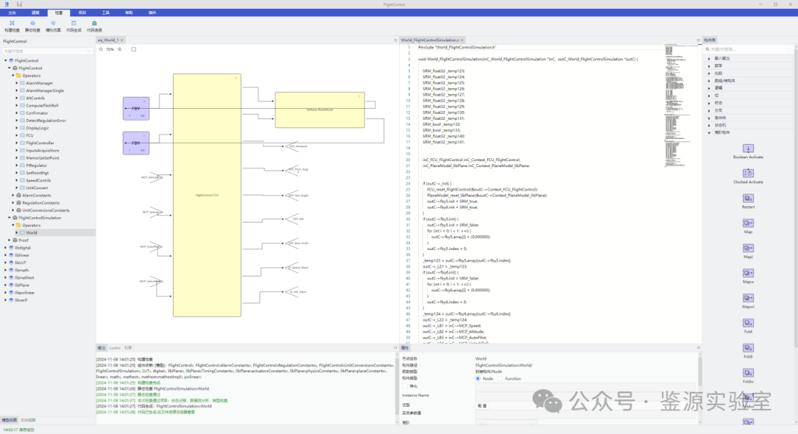Expand the Proof tree node
Viewport: 798px width, 434px height.
click(x=9, y=240)
